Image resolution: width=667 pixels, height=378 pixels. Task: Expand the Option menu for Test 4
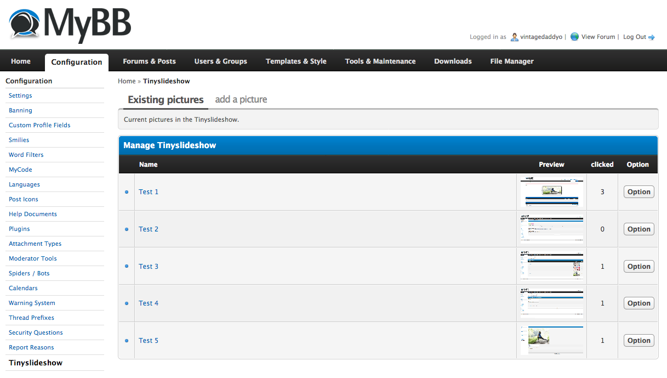pyautogui.click(x=639, y=303)
